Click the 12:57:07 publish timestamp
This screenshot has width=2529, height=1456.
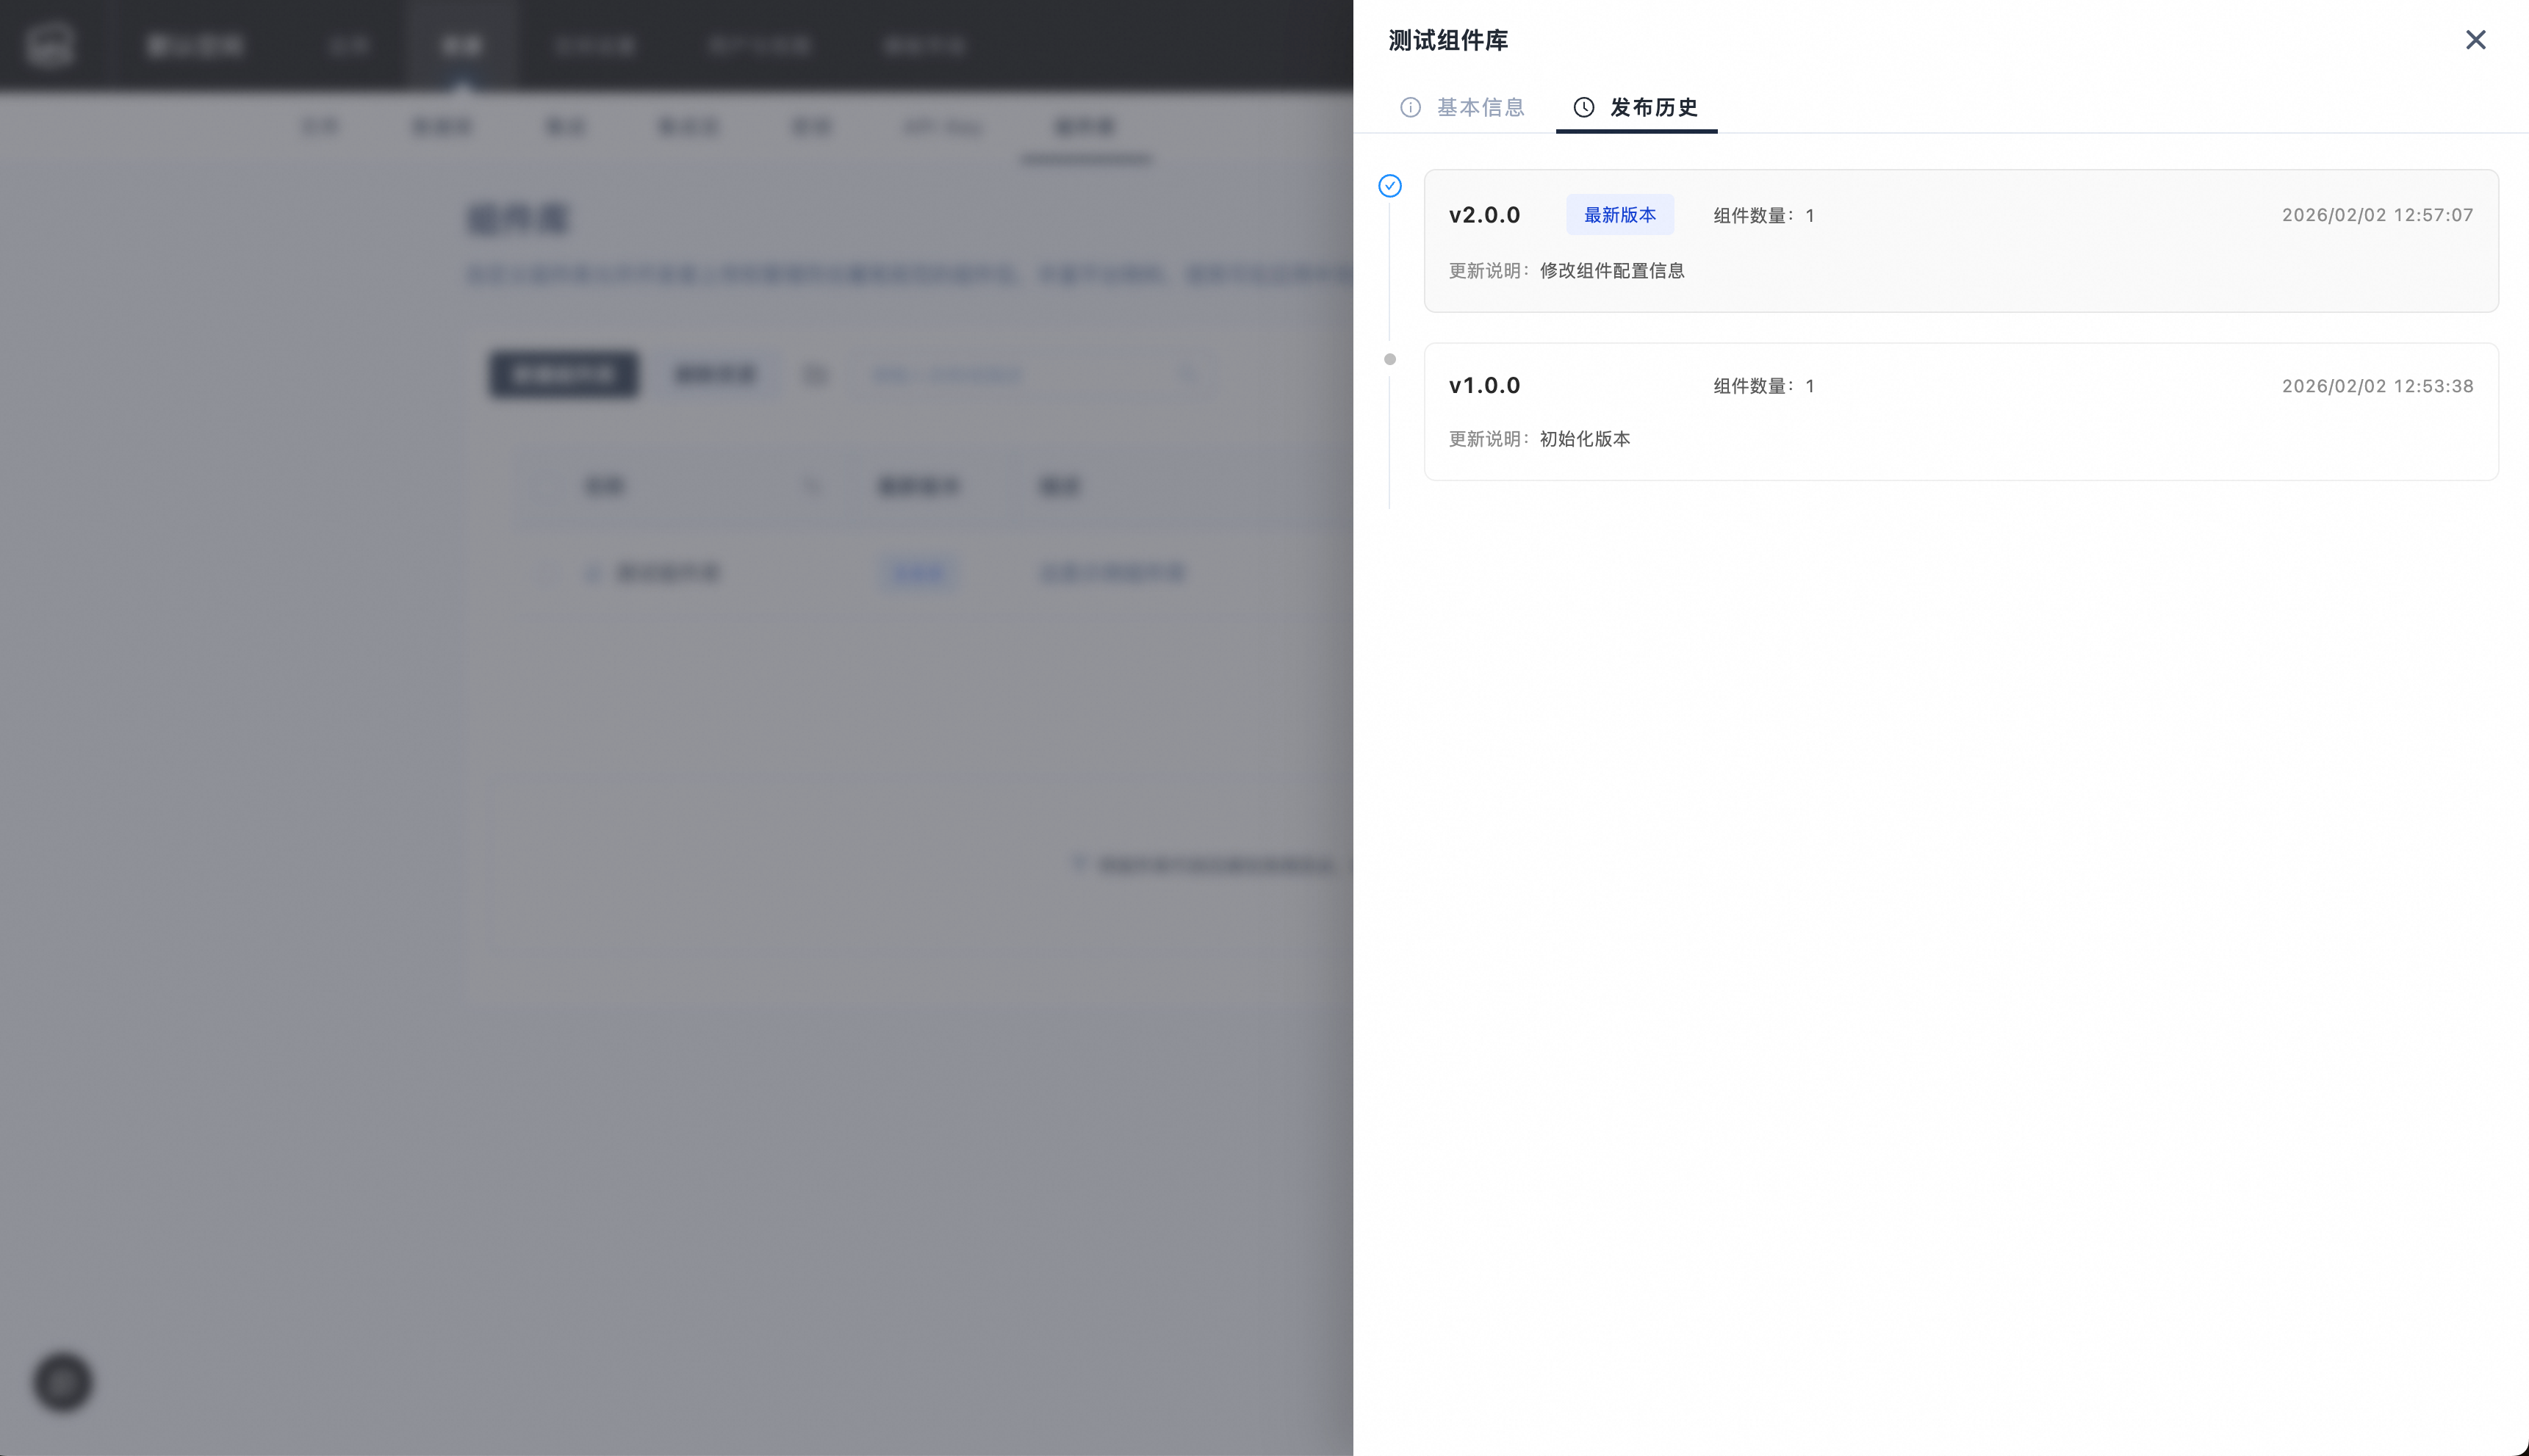coord(2377,215)
